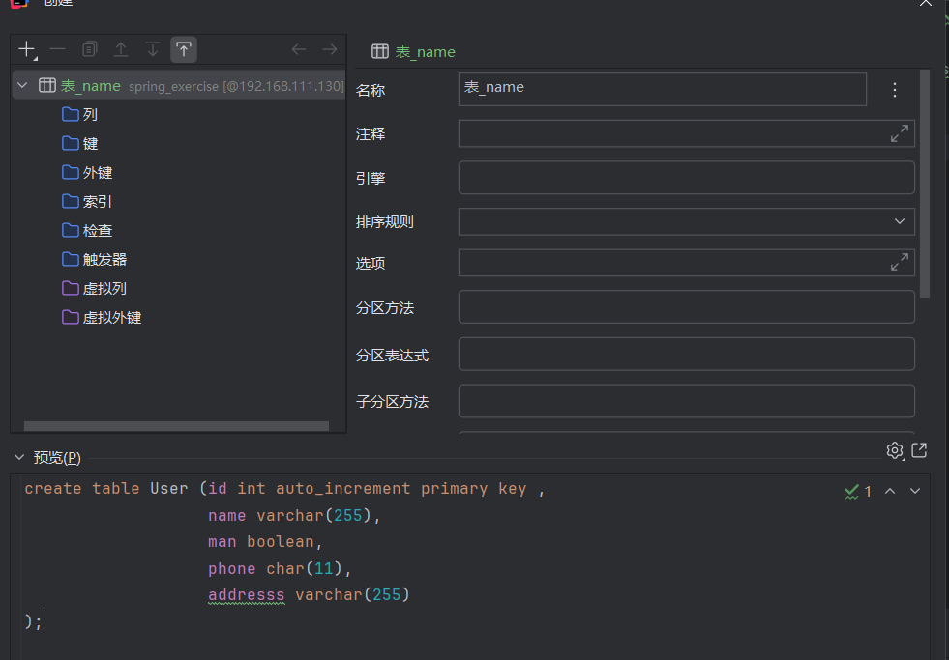The height and width of the screenshot is (660, 949).
Task: Close the dialog window
Action: 926,3
